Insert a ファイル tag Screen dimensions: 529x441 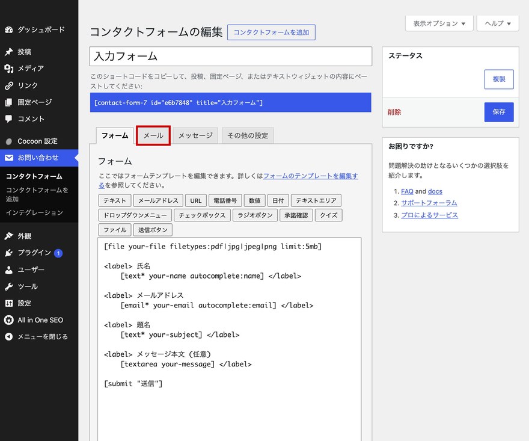(x=115, y=230)
